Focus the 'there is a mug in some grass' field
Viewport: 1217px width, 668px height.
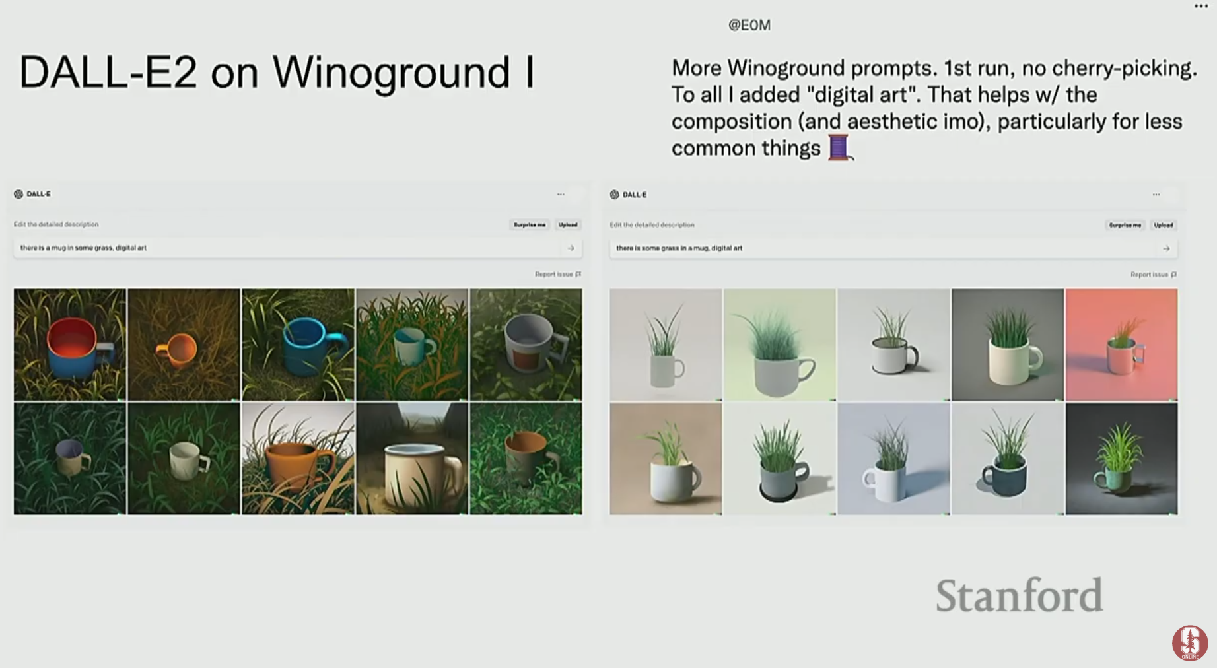(298, 248)
